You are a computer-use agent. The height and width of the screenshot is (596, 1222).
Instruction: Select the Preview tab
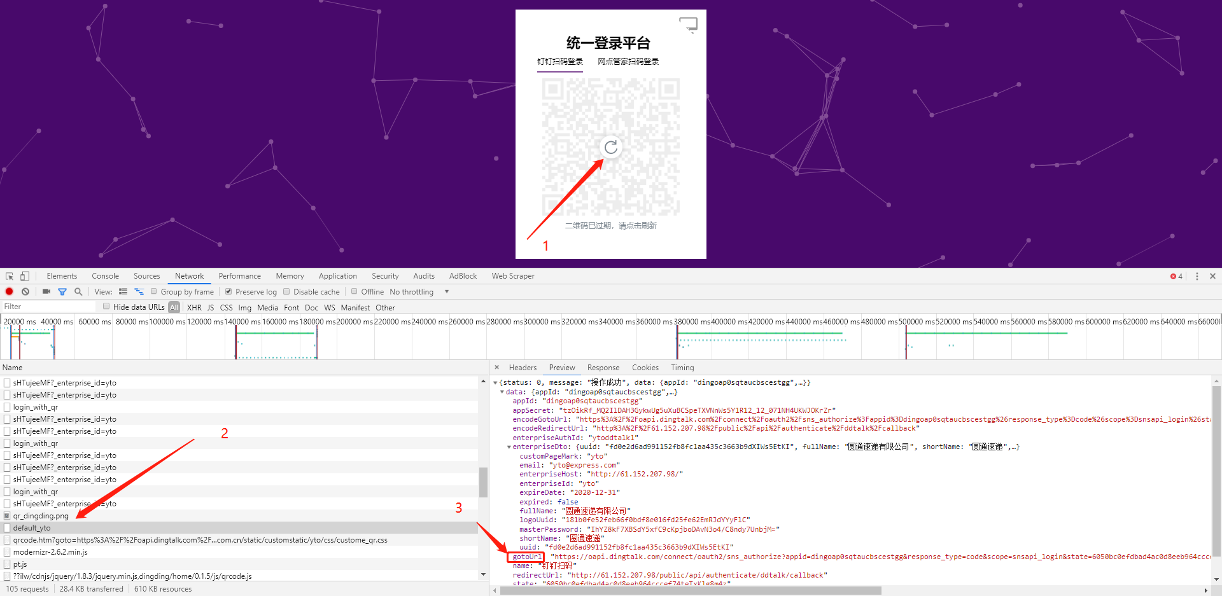point(562,368)
